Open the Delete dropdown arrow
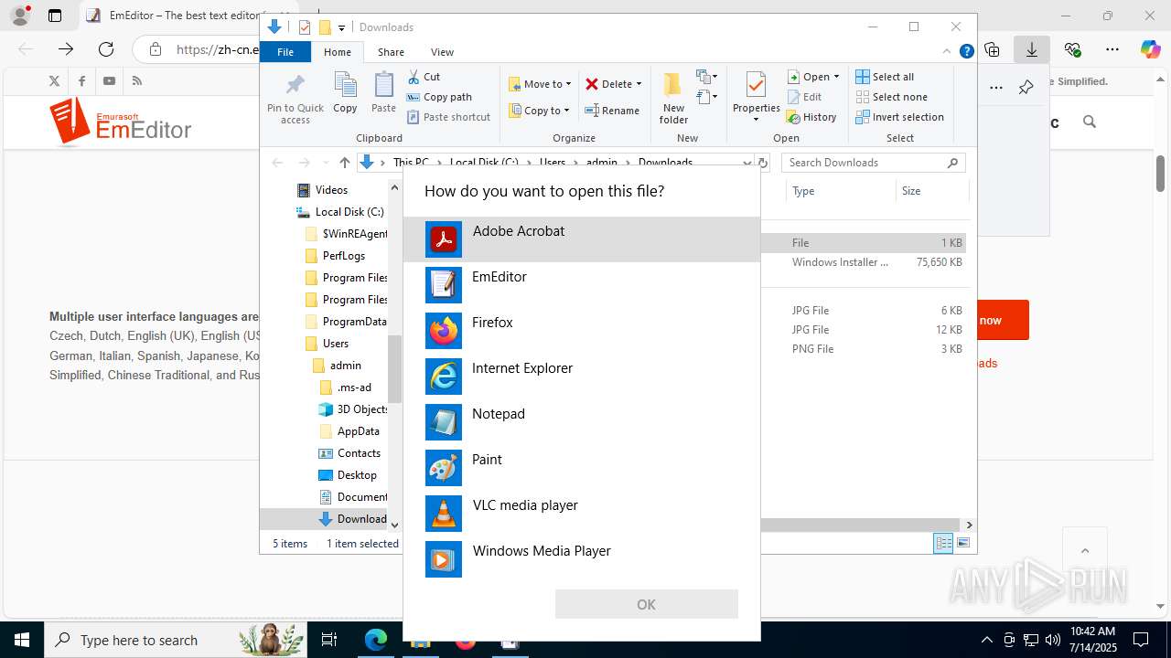Image resolution: width=1171 pixels, height=658 pixels. click(639, 84)
